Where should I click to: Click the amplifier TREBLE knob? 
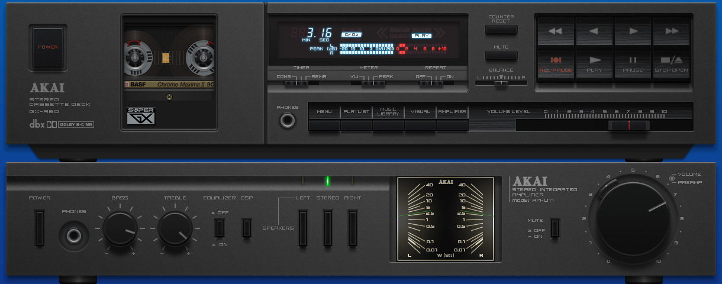(x=175, y=227)
